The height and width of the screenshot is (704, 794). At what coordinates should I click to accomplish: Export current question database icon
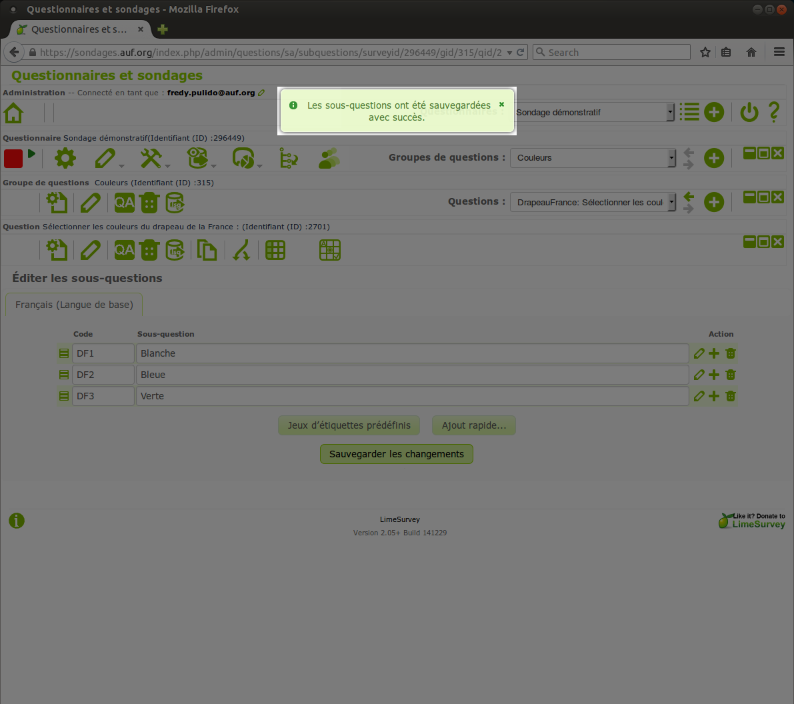175,250
